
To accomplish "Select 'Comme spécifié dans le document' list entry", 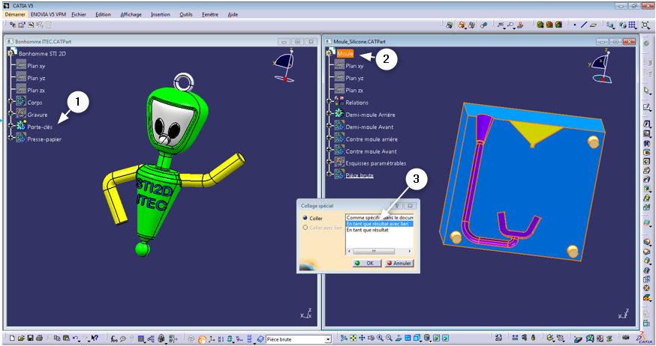I will click(x=380, y=217).
